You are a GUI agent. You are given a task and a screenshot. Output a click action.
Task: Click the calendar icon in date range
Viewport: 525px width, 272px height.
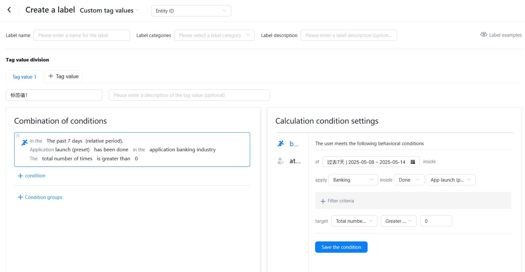413,162
